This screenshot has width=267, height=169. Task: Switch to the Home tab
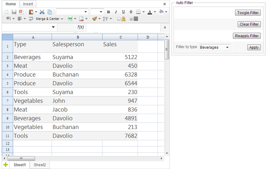pos(11,4)
